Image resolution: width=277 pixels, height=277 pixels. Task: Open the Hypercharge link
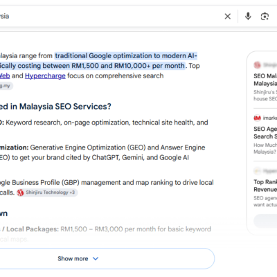coord(45,75)
